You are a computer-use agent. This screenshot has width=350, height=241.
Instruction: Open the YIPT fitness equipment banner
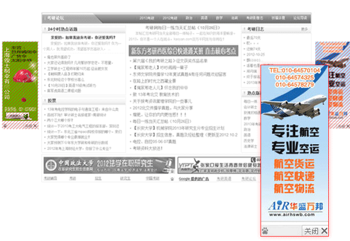(x=219, y=165)
